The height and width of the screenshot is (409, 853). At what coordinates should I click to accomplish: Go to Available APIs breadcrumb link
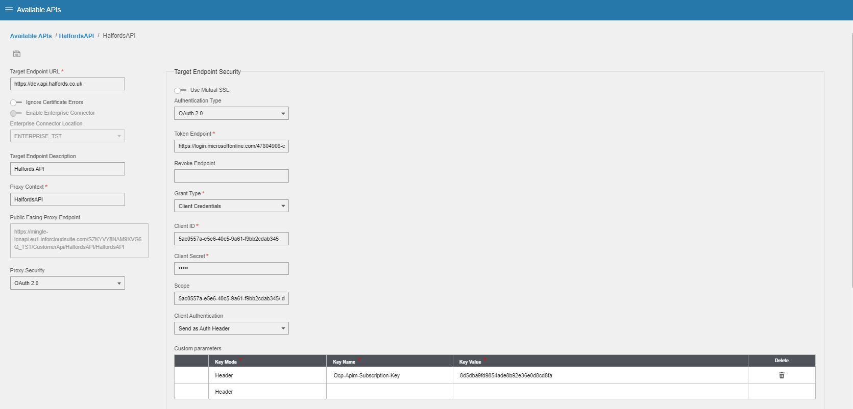pyautogui.click(x=31, y=36)
